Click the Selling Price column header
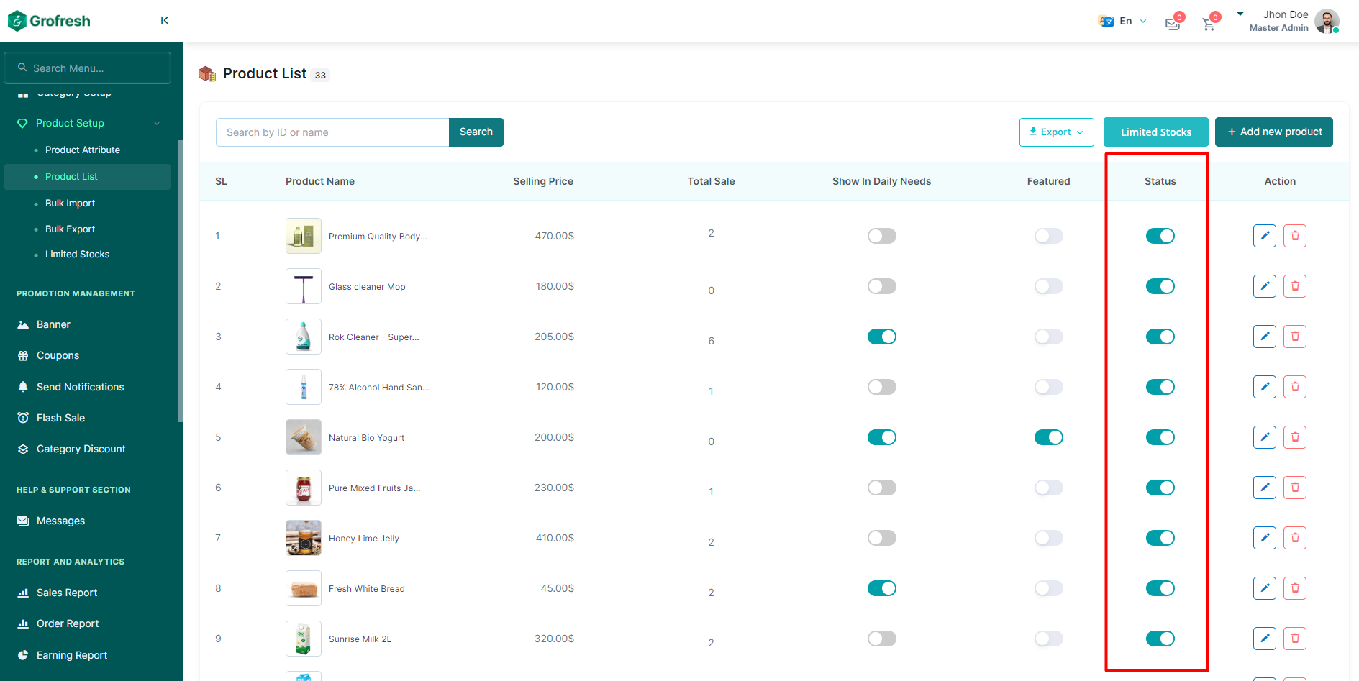The height and width of the screenshot is (681, 1359). pyautogui.click(x=543, y=181)
